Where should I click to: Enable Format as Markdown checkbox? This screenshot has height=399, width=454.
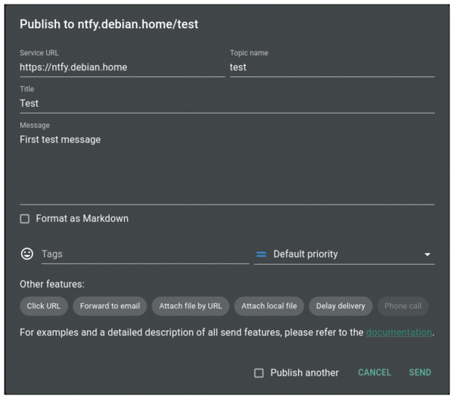(x=25, y=219)
